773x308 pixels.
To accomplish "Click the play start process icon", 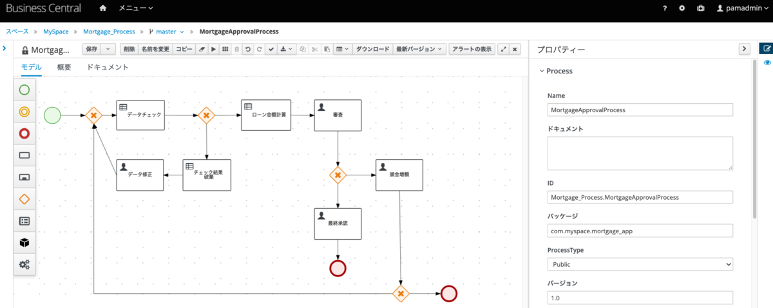I will click(213, 49).
